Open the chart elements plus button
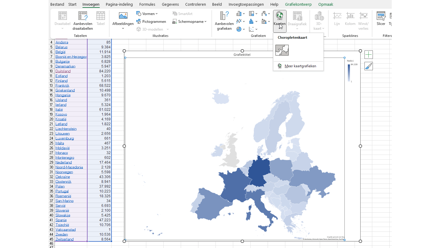This screenshot has height=248, width=440. coord(369,55)
